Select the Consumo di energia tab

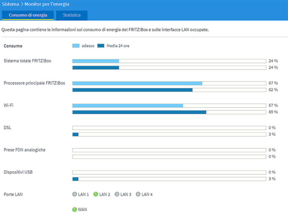coord(28,15)
